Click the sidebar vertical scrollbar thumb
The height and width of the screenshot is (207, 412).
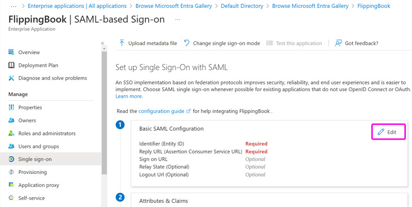tap(104, 113)
